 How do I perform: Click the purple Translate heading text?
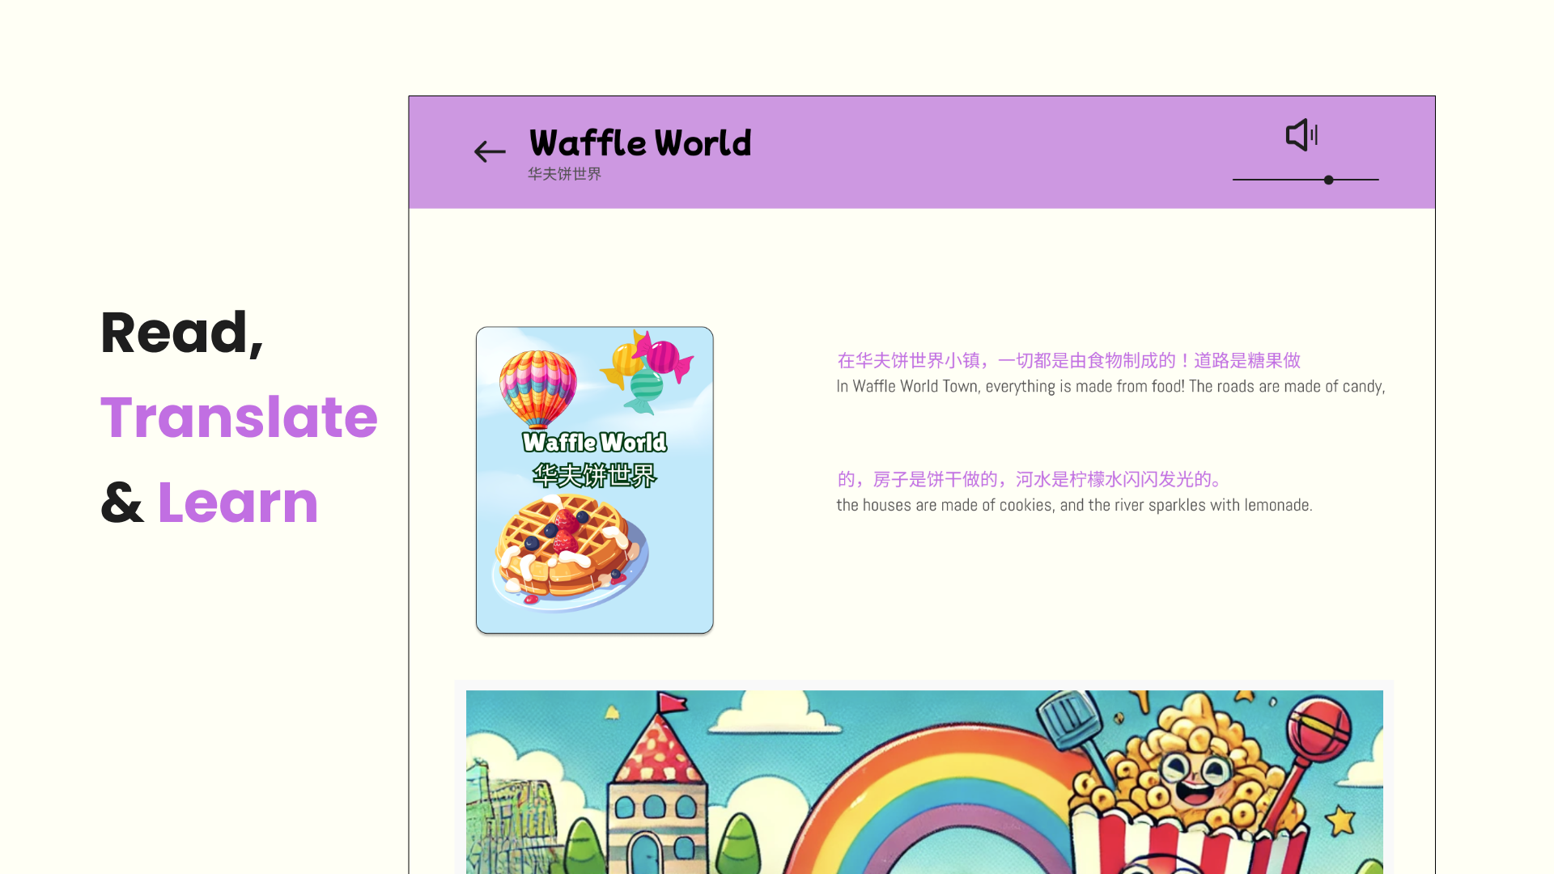[x=239, y=418]
